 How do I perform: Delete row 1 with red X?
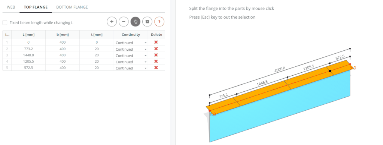coord(156,42)
